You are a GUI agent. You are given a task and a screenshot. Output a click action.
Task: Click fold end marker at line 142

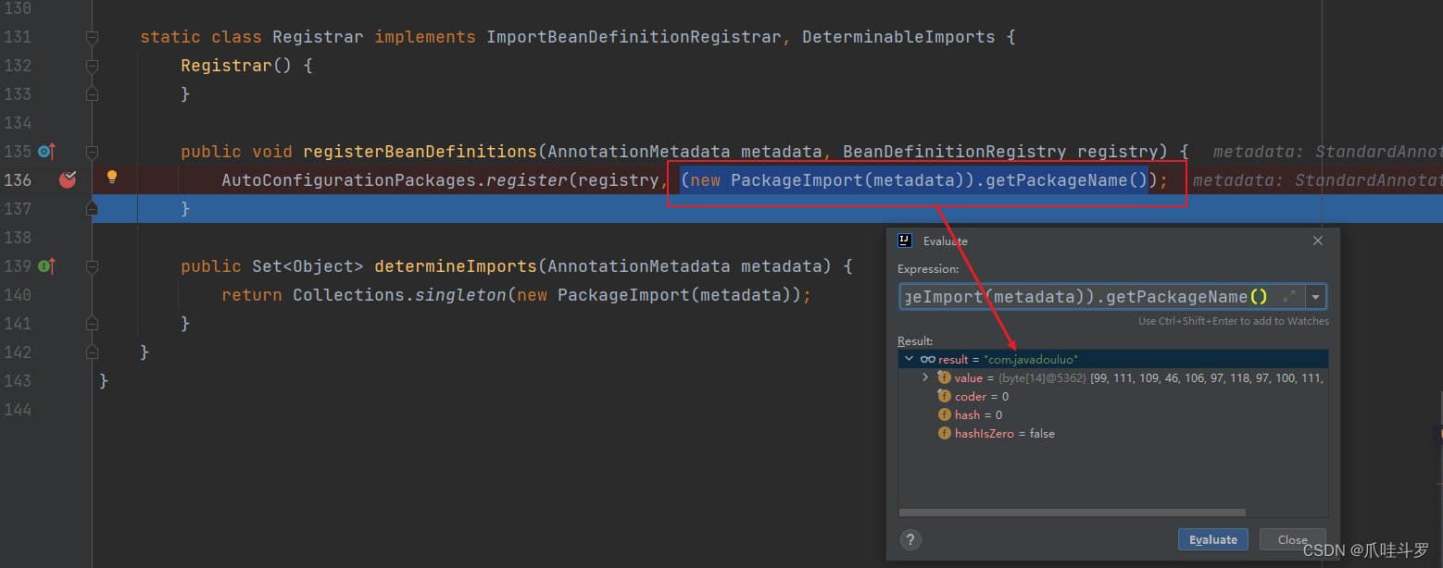pos(92,352)
